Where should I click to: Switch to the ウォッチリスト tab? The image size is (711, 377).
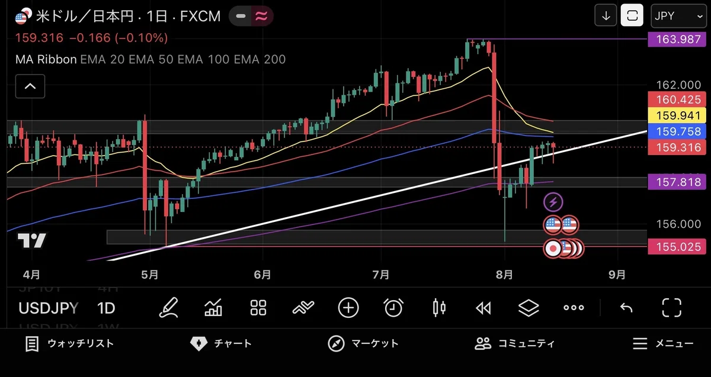pos(69,343)
